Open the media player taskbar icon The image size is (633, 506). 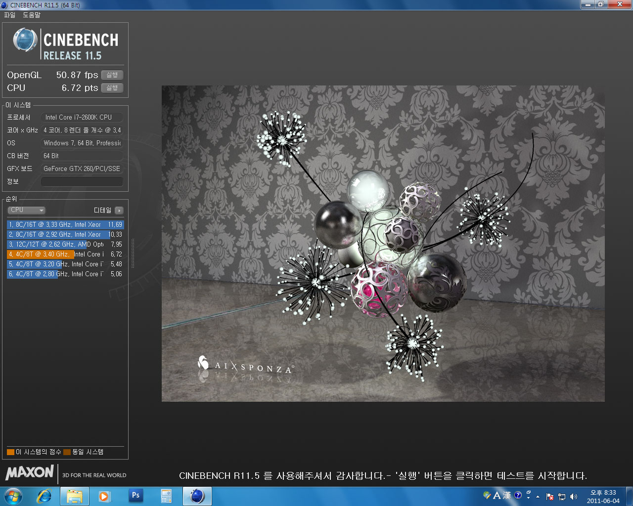[x=104, y=496]
